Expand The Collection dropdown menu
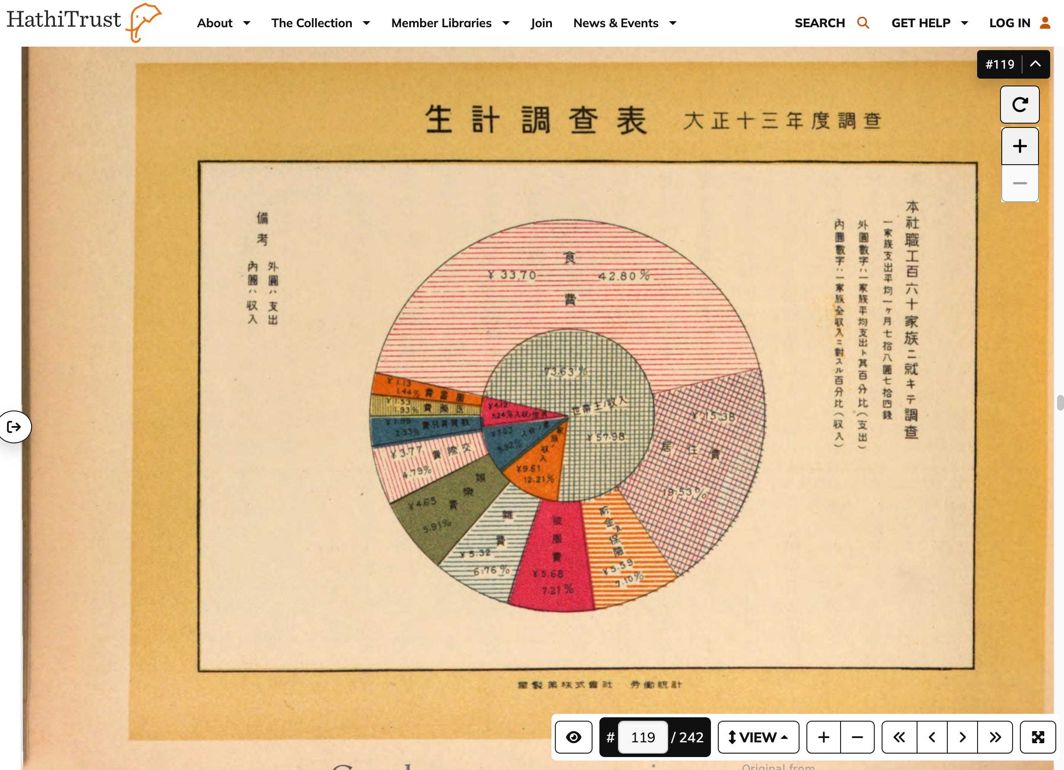Image resolution: width=1064 pixels, height=770 pixels. point(320,23)
